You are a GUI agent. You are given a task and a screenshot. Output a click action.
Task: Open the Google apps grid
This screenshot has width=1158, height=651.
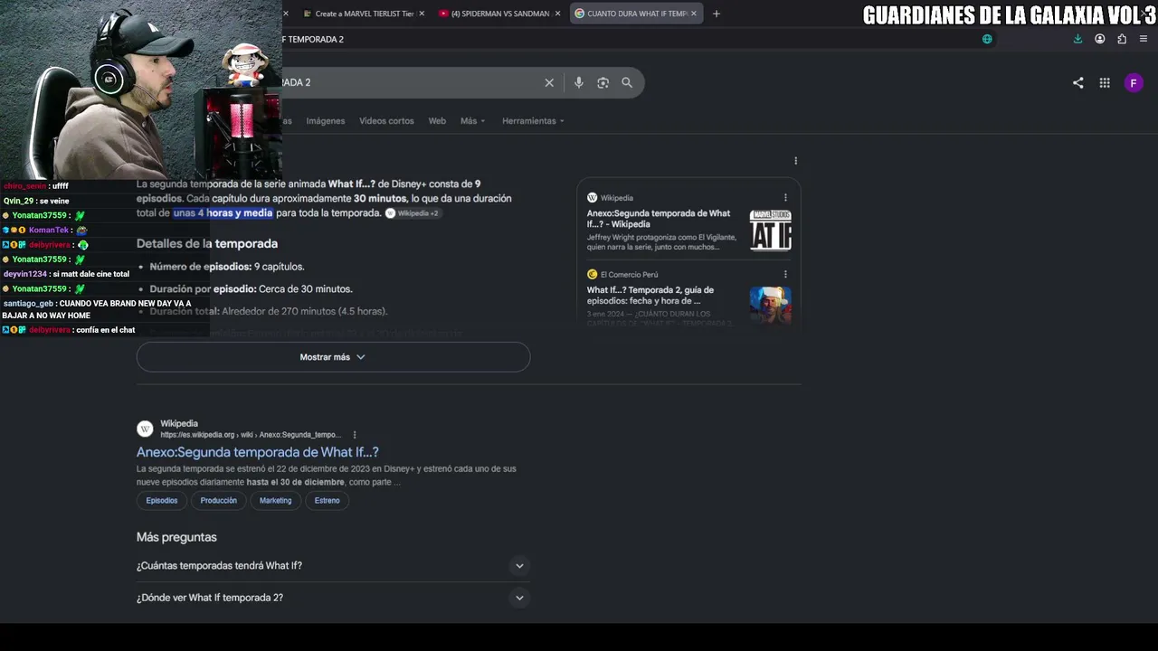coord(1105,82)
